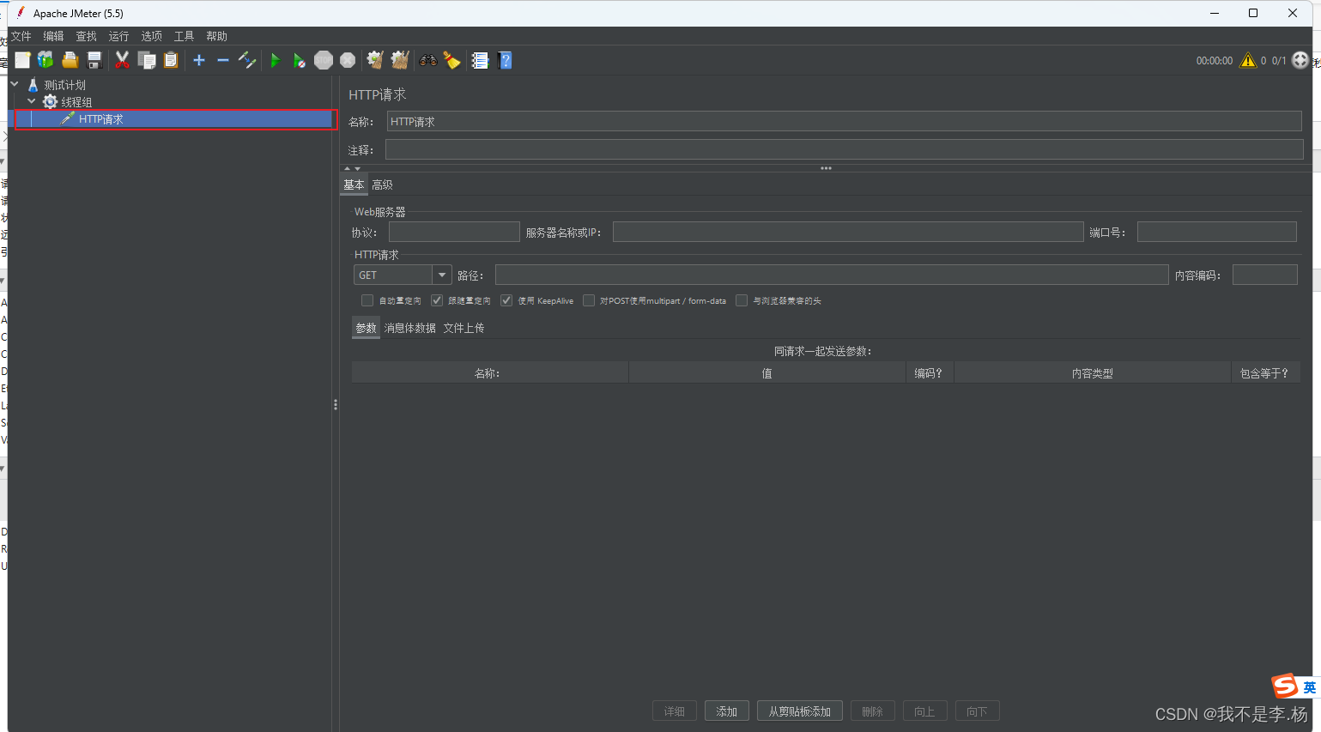Open the 文件 menu
1321x732 pixels.
[21, 36]
